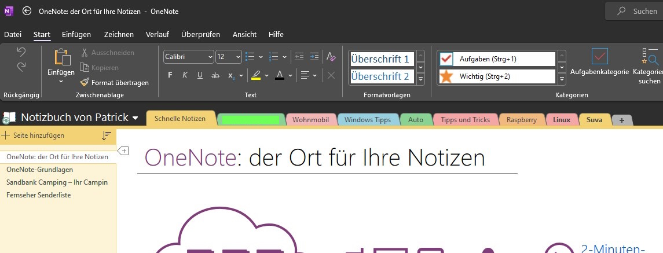
Task: Open the Linux section tab
Action: [x=562, y=120]
